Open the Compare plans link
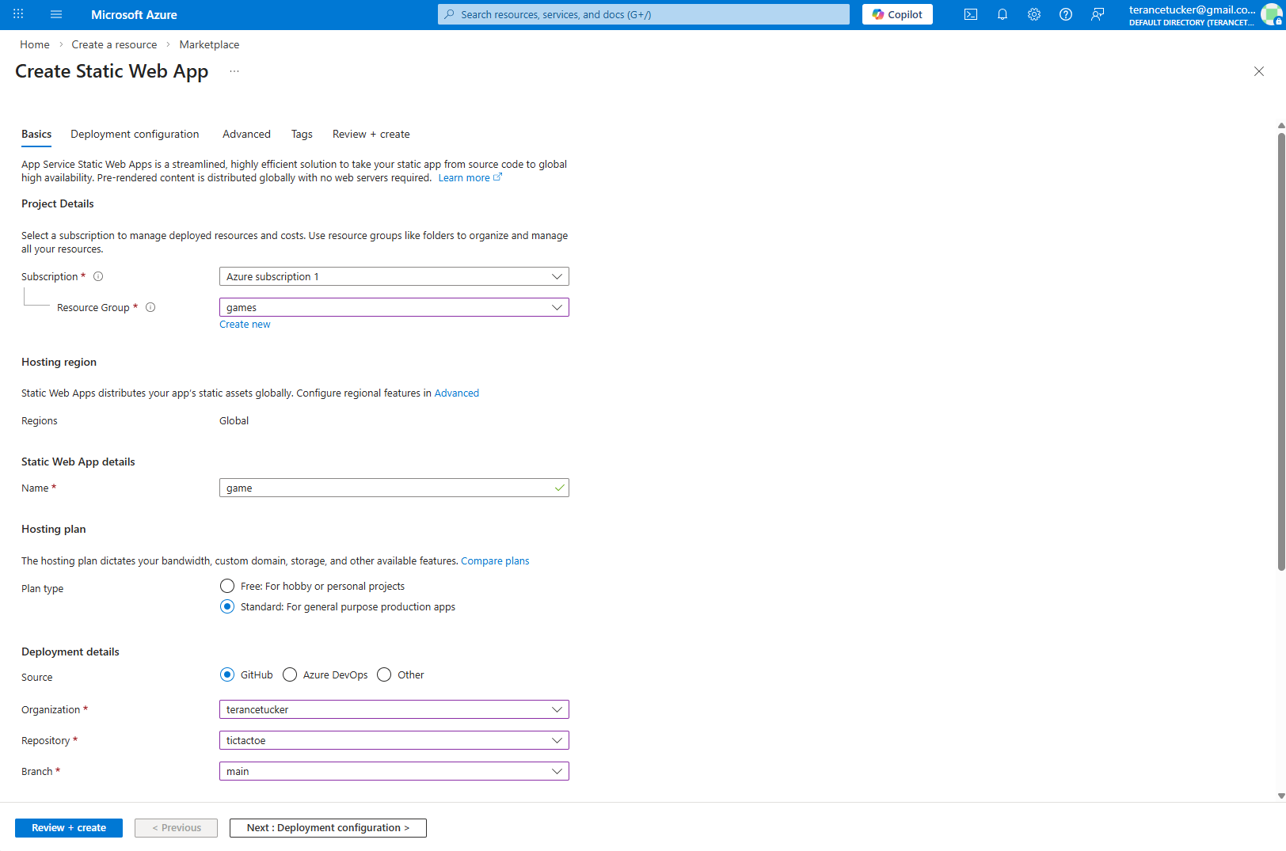This screenshot has height=851, width=1286. point(495,560)
